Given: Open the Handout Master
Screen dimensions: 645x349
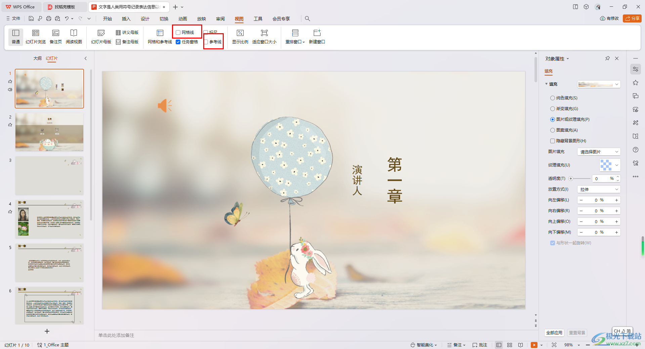Looking at the screenshot, I should pyautogui.click(x=127, y=33).
